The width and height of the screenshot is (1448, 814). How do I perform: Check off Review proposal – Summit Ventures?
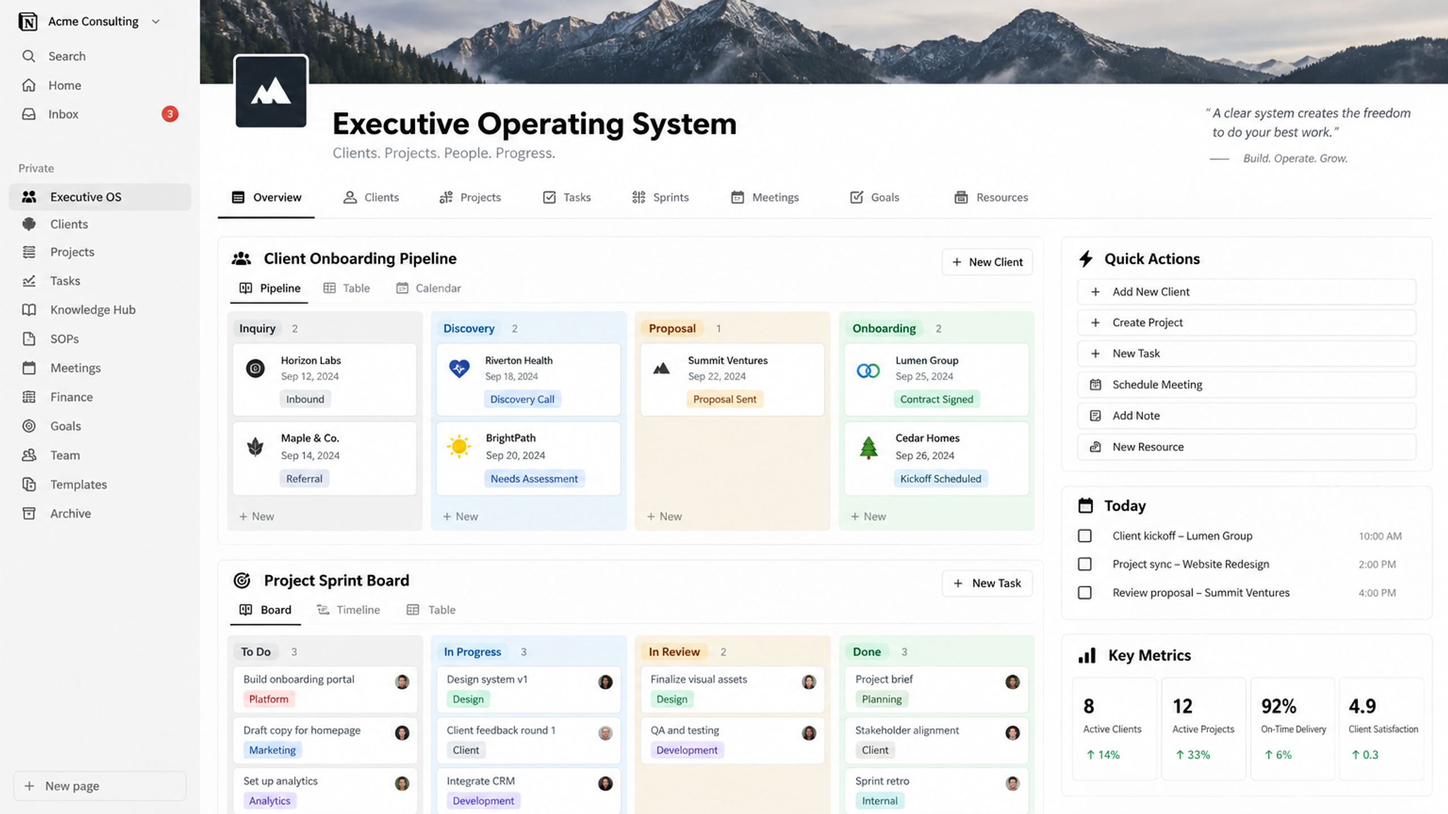1084,592
